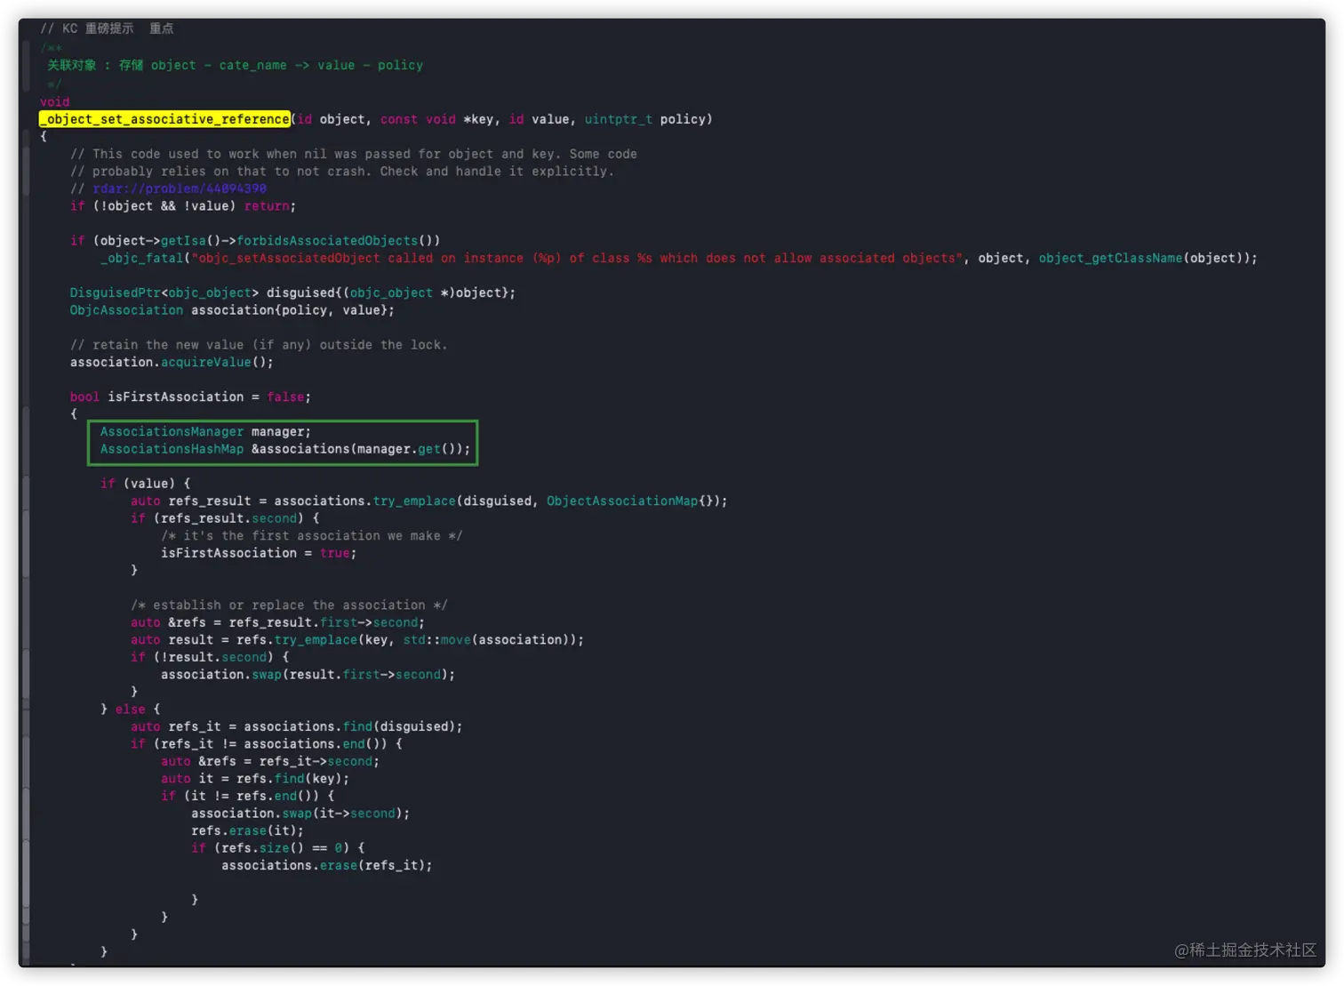Image resolution: width=1344 pixels, height=986 pixels.
Task: Click the 'isFirstAssociation = true;' assignment
Action: coord(259,553)
